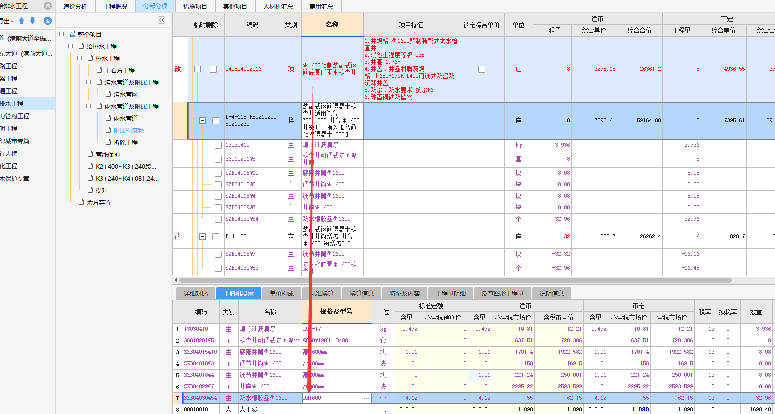
Task: Select the 附属构筑物 tree item
Action: [x=129, y=130]
